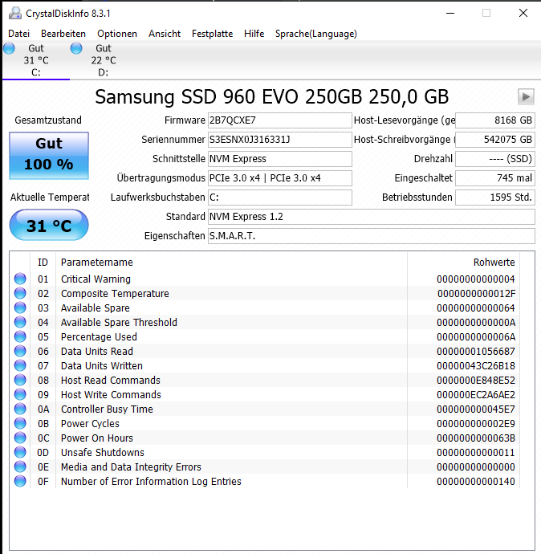Screen dimensions: 541x554
Task: Click the status icon for Power On Hours
Action: coord(20,438)
